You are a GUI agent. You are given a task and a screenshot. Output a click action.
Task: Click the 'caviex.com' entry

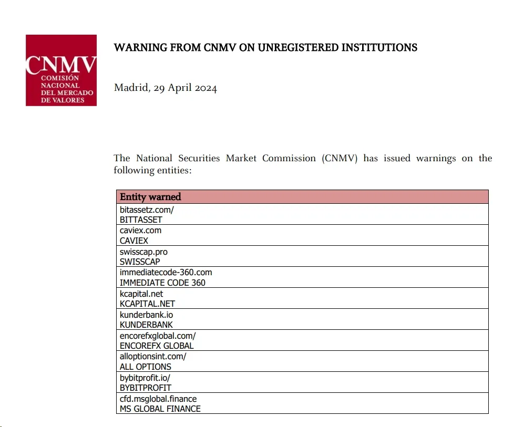pyautogui.click(x=140, y=231)
